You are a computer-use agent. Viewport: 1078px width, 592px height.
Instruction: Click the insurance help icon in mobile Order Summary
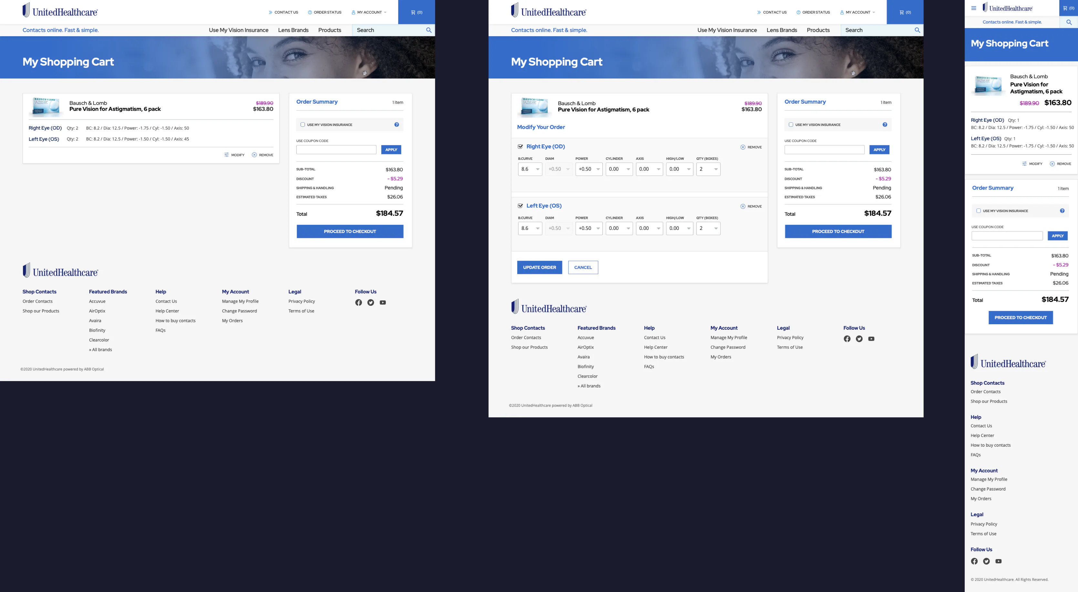point(1062,211)
